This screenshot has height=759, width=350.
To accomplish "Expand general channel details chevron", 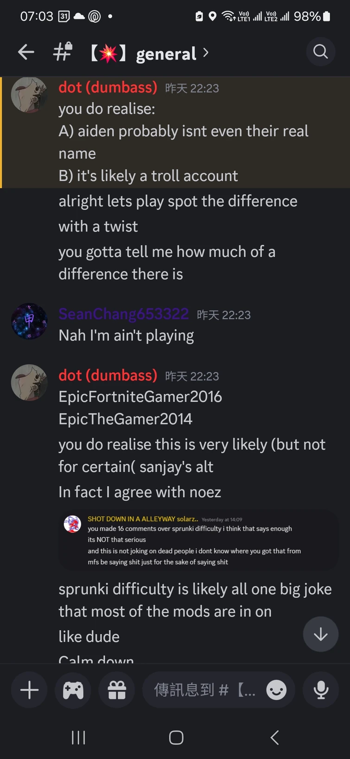I will (206, 53).
